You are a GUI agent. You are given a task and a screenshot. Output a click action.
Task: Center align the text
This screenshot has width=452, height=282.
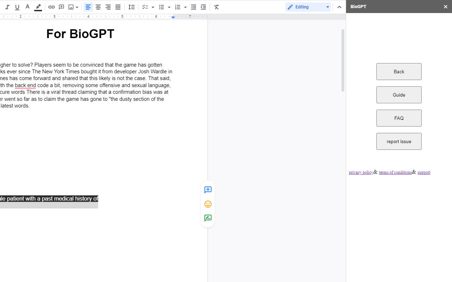click(x=98, y=7)
